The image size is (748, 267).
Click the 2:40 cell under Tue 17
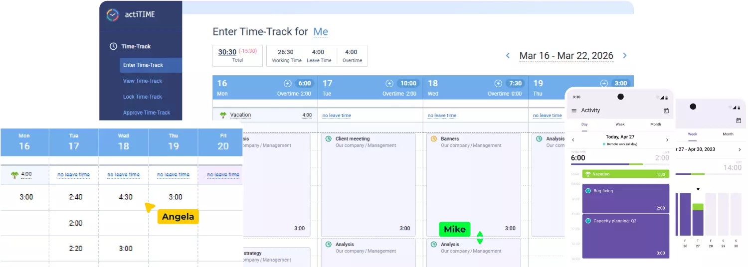pyautogui.click(x=76, y=197)
